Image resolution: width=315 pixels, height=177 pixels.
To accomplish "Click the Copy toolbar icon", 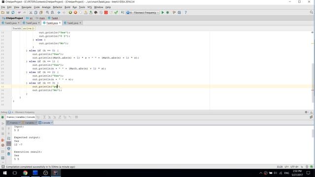I will [36, 12].
